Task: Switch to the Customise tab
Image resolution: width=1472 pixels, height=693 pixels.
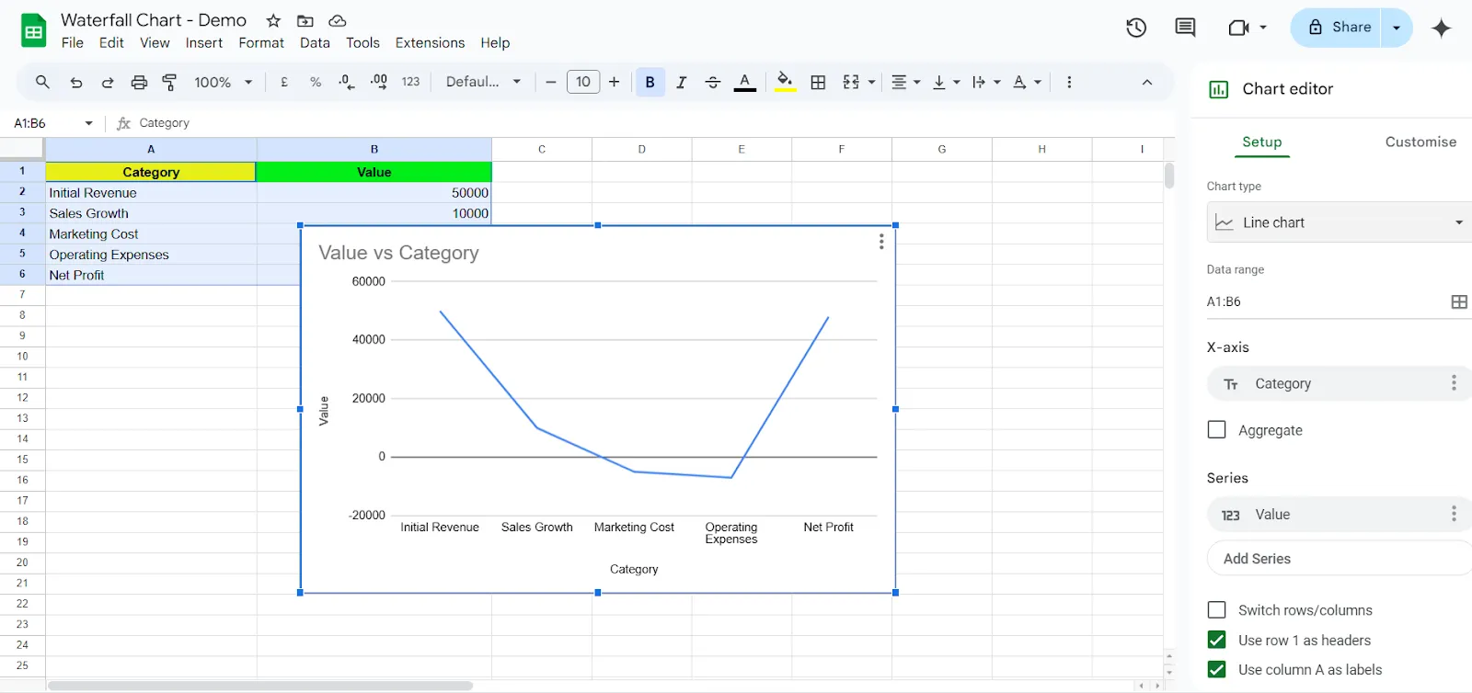Action: (1420, 142)
